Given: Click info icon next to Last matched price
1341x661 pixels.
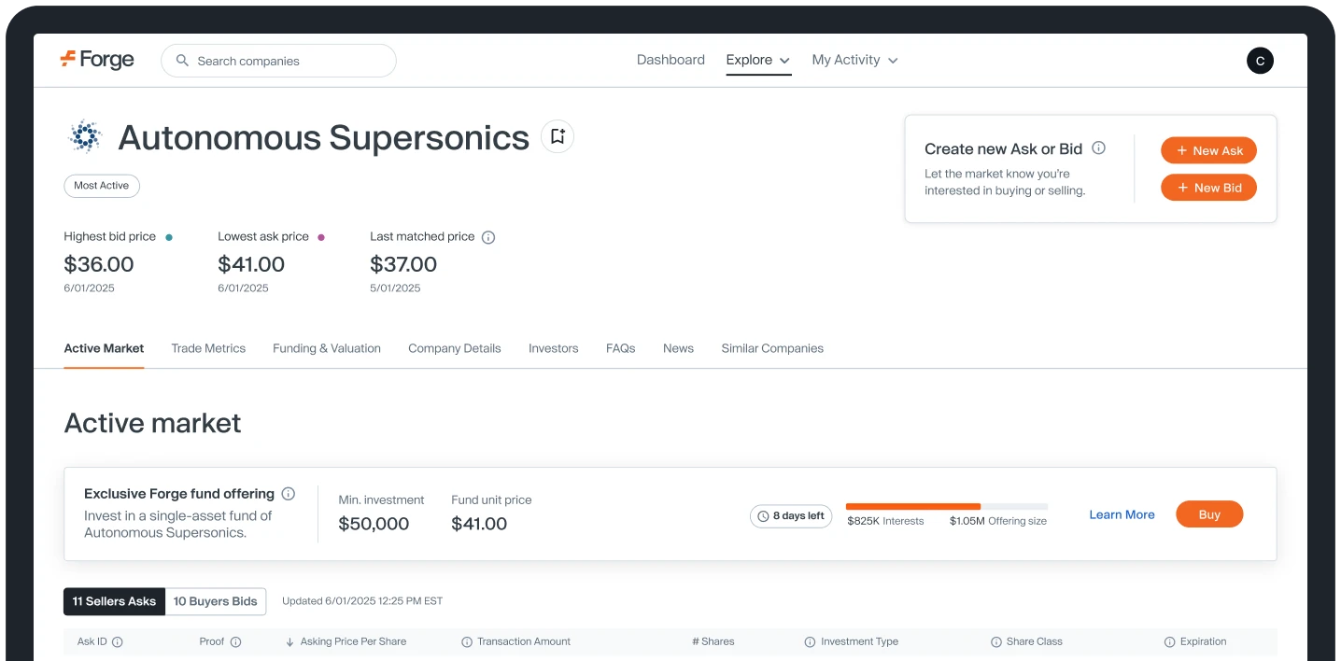Looking at the screenshot, I should pos(487,237).
